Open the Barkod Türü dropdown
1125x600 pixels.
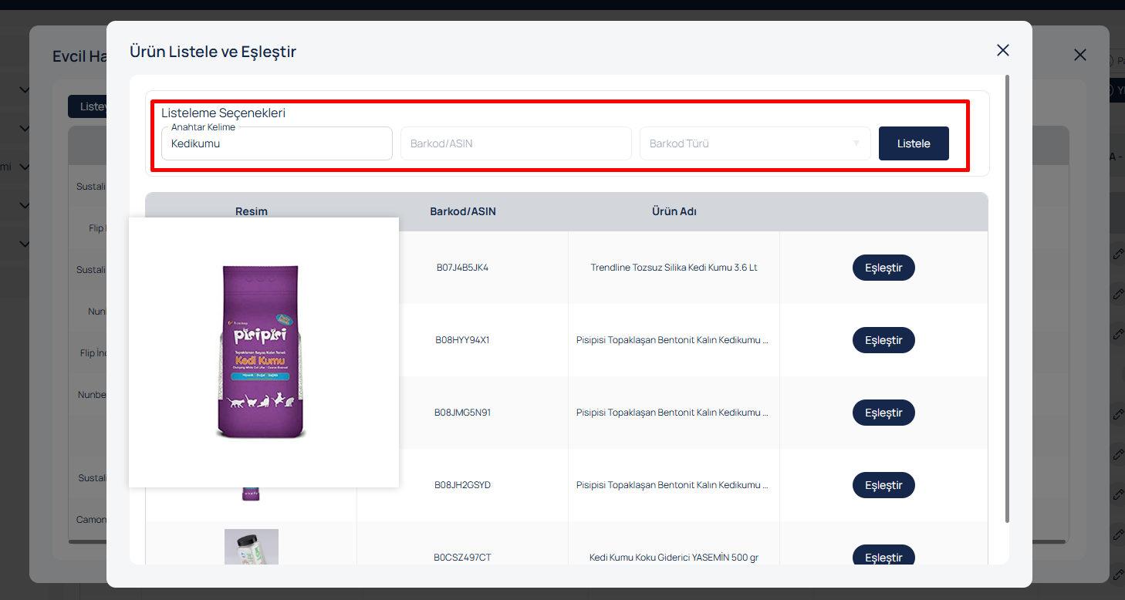point(755,143)
